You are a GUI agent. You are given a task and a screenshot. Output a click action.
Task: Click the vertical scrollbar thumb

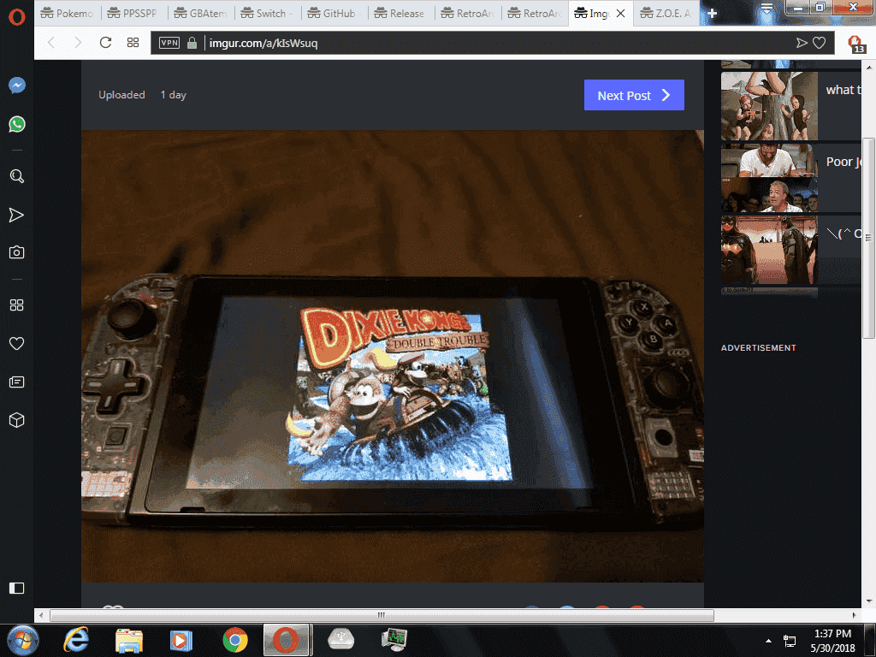[x=868, y=238]
